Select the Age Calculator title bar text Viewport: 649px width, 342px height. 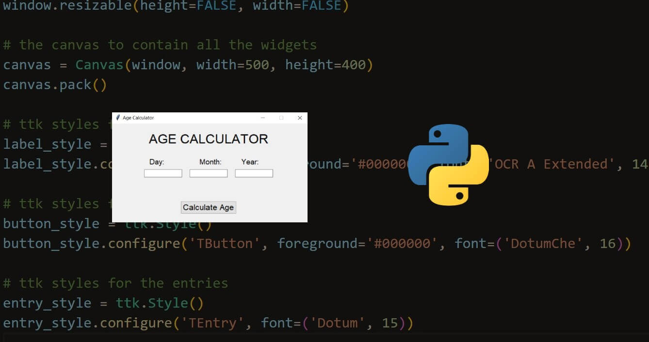click(x=137, y=118)
